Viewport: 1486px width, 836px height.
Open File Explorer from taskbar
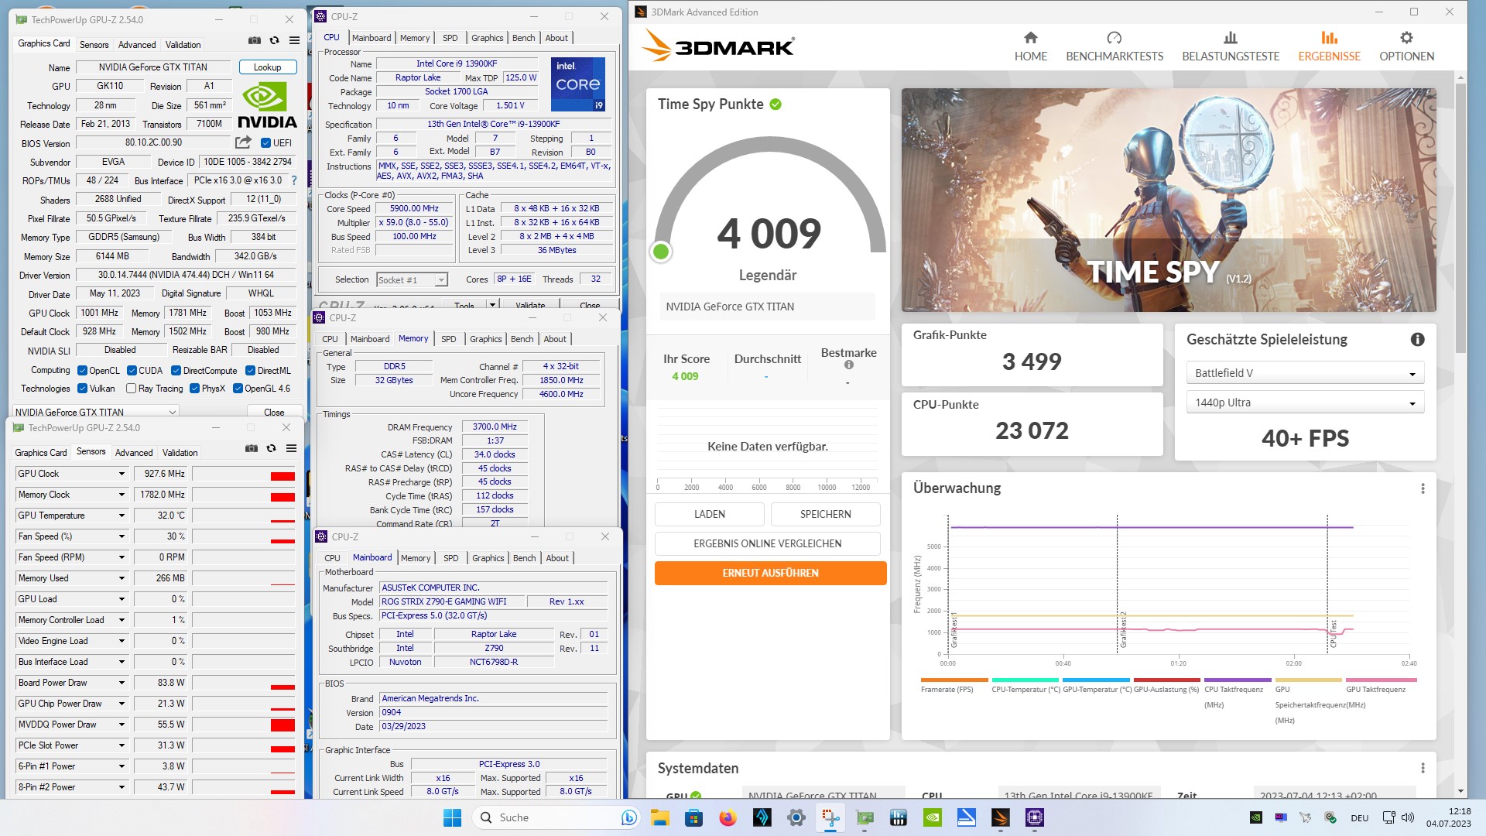click(659, 817)
